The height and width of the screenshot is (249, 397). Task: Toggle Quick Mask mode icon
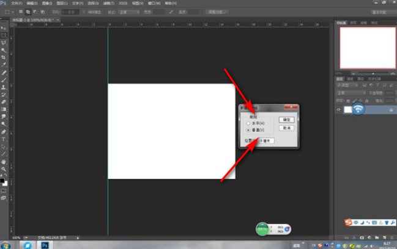pyautogui.click(x=3, y=190)
